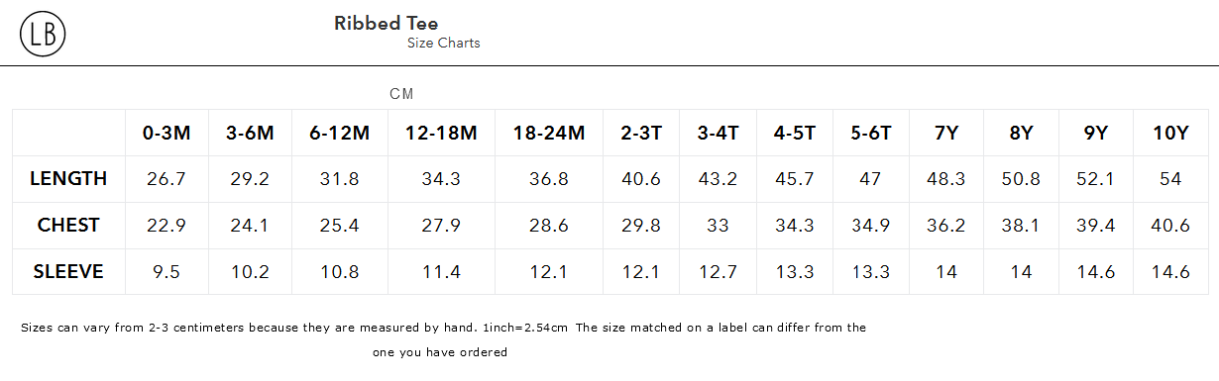
Task: Click the LB circular logo
Action: coord(43,35)
